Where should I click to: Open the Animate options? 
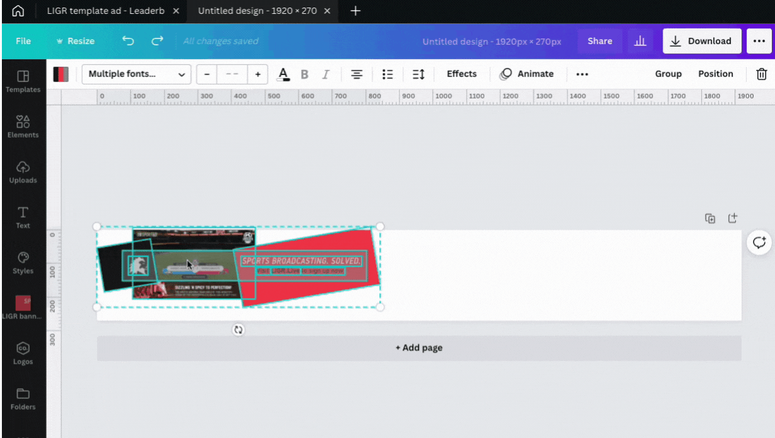[x=527, y=74]
